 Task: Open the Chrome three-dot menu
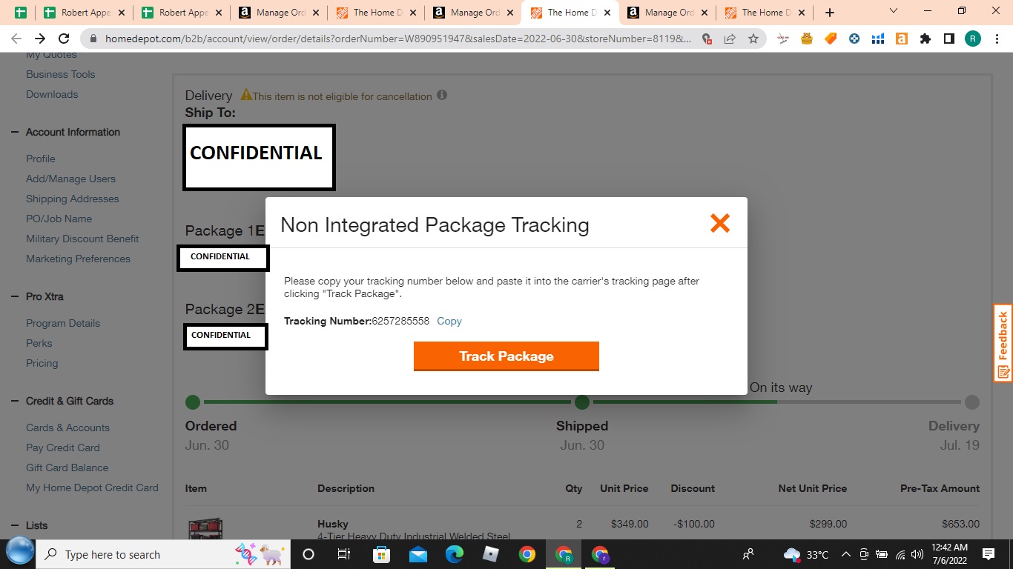click(997, 39)
